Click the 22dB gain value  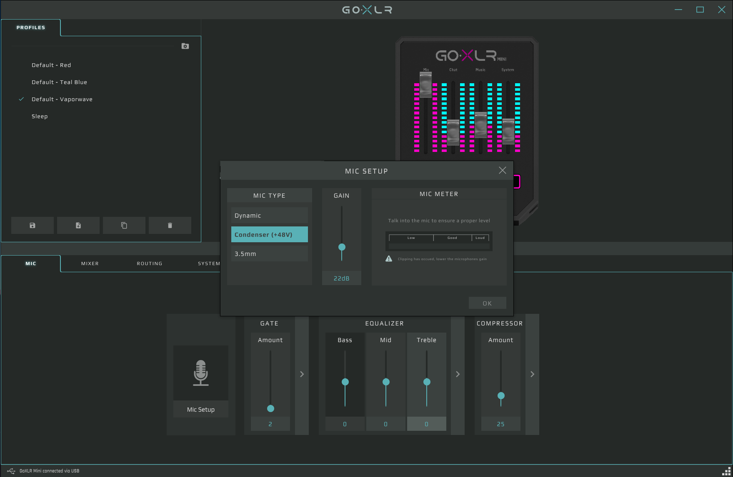[342, 278]
